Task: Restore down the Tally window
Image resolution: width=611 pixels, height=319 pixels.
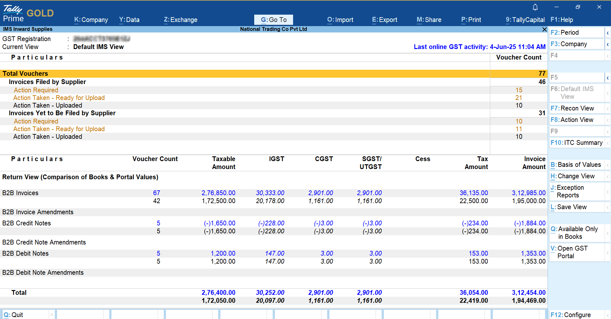Action: coord(578,7)
